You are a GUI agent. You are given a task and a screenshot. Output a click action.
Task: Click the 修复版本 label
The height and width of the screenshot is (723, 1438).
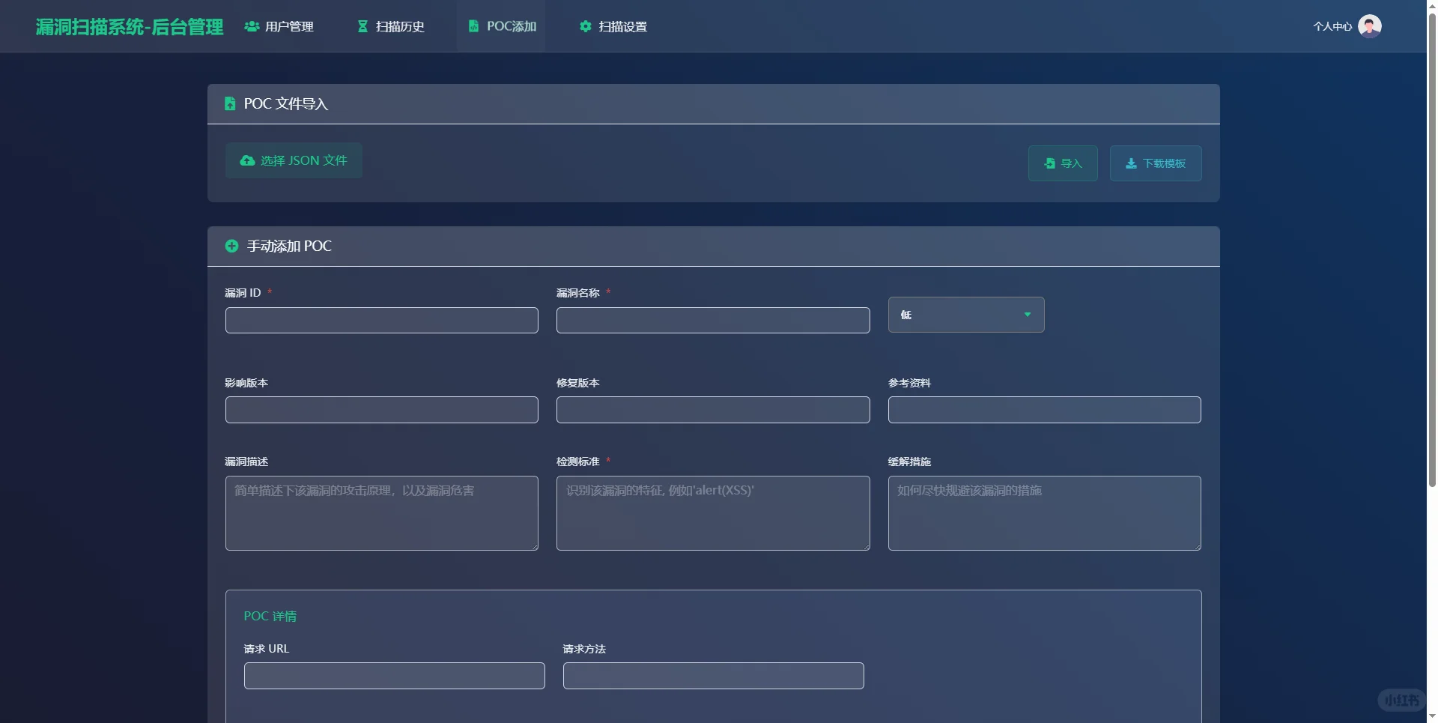tap(578, 383)
